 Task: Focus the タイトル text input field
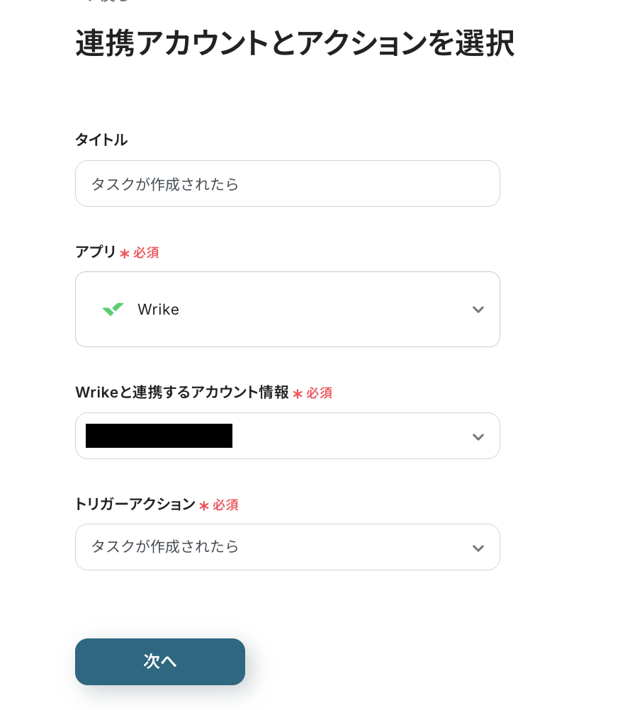[287, 184]
